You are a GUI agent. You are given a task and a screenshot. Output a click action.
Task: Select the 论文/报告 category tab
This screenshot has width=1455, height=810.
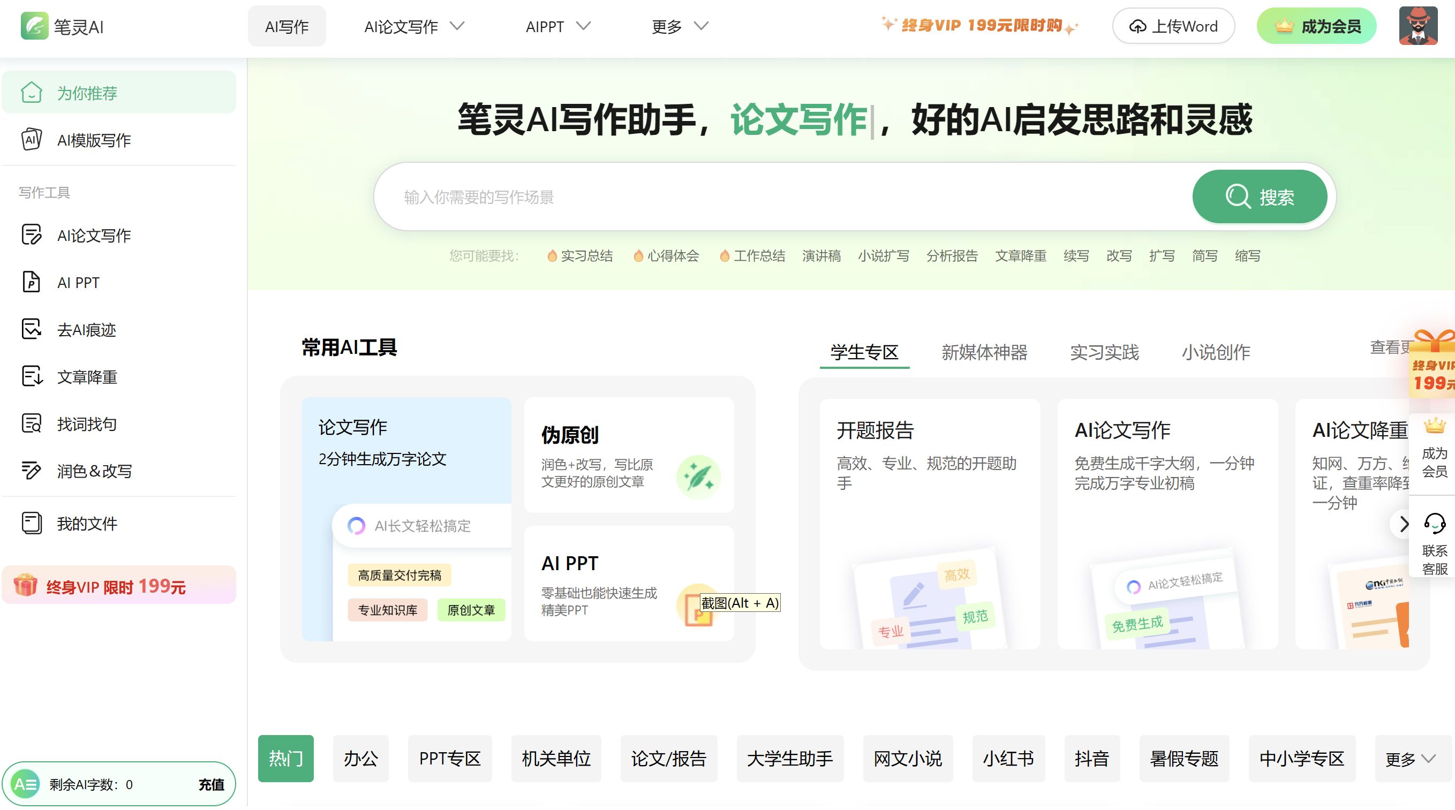[669, 759]
